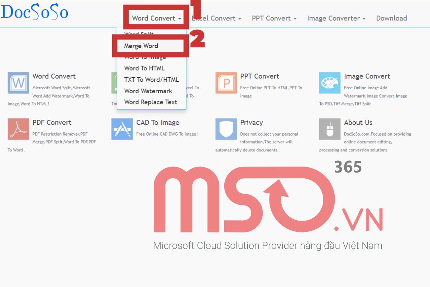Choose TXT To Word/HTML option

(152, 80)
